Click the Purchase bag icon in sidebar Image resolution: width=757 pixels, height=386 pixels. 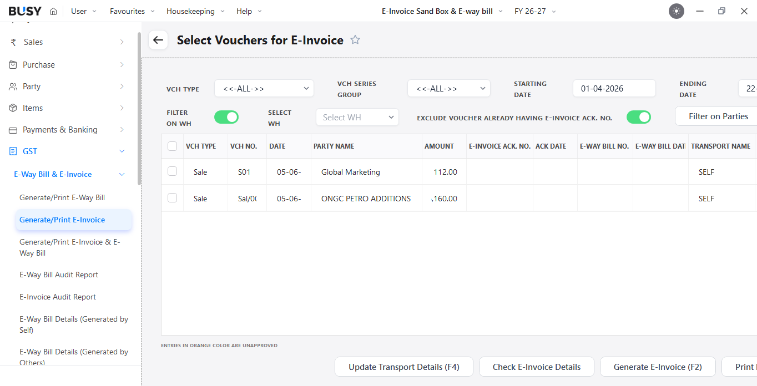[13, 65]
